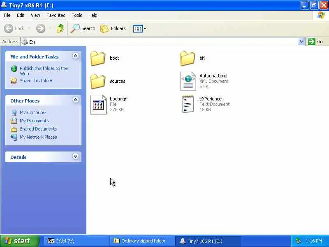Open the Help menu

93,15
